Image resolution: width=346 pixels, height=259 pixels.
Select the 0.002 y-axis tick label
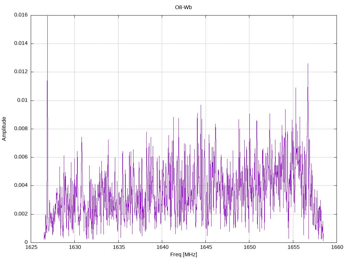coord(21,214)
